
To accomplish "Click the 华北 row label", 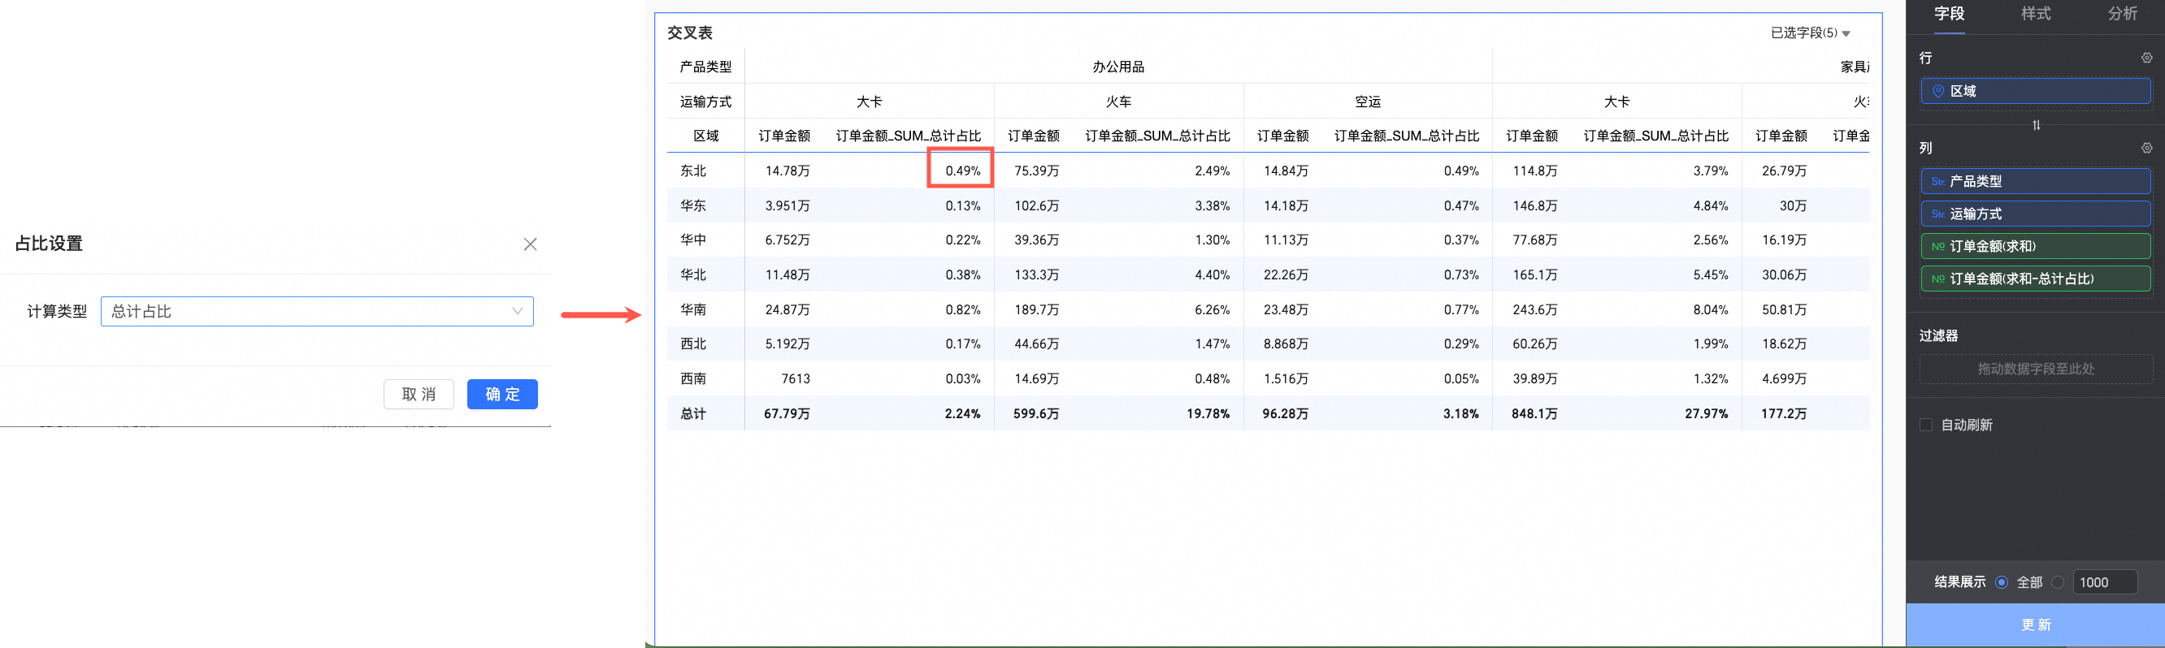I will pos(693,274).
